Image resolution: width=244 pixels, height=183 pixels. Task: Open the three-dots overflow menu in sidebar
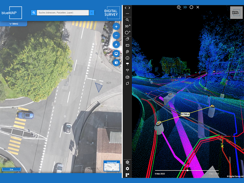point(127,14)
